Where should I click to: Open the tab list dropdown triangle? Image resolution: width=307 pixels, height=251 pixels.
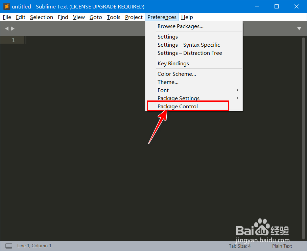(x=299, y=29)
